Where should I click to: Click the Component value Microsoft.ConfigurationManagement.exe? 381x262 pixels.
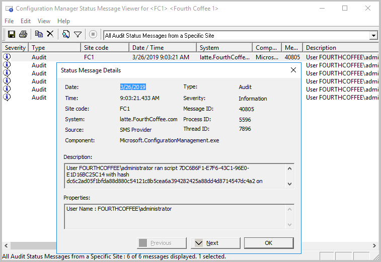tap(169, 140)
